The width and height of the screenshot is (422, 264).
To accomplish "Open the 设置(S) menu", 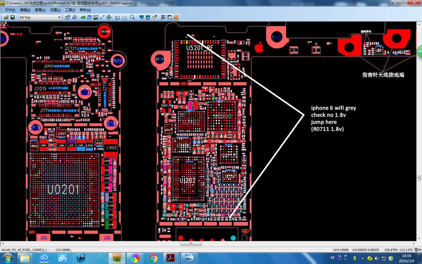I will click(x=55, y=10).
